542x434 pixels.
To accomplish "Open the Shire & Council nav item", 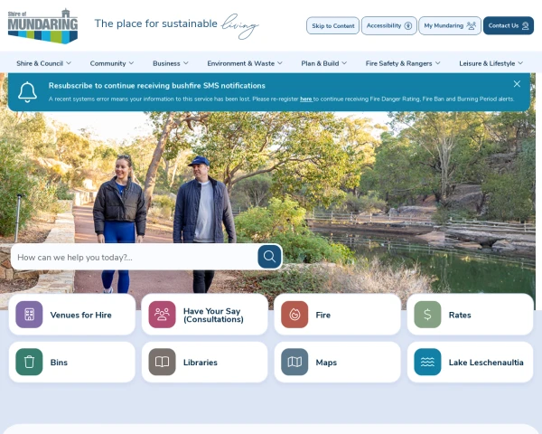I will 40,63.
